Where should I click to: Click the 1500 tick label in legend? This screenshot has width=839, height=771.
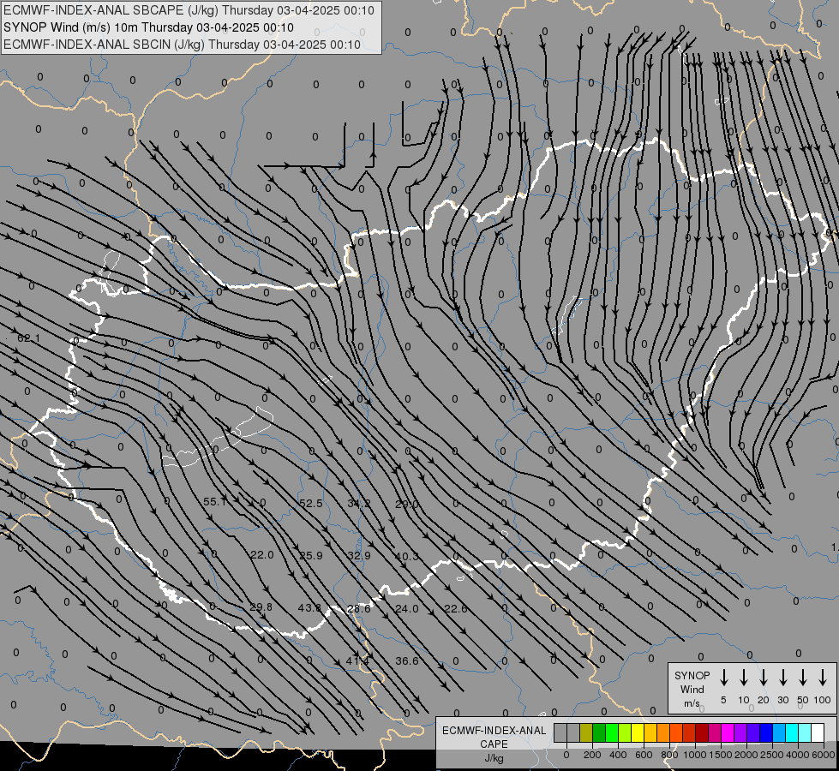coord(721,755)
